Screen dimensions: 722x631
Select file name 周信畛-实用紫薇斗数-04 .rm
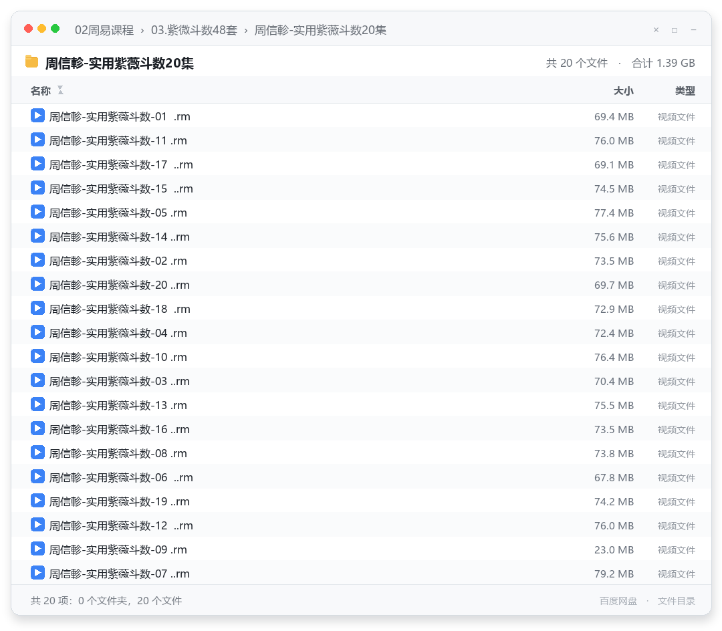coord(118,334)
